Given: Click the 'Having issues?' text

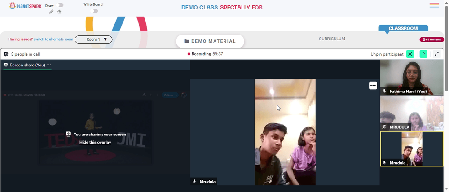Looking at the screenshot, I should [20, 39].
